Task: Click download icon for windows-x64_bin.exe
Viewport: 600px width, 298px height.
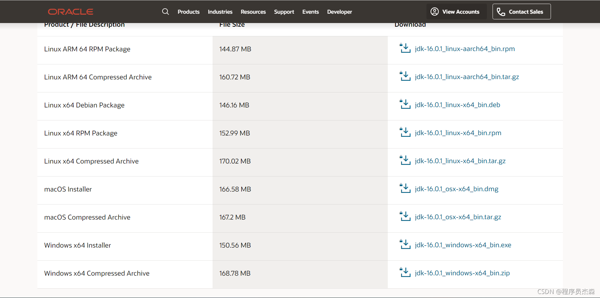Action: pyautogui.click(x=405, y=244)
